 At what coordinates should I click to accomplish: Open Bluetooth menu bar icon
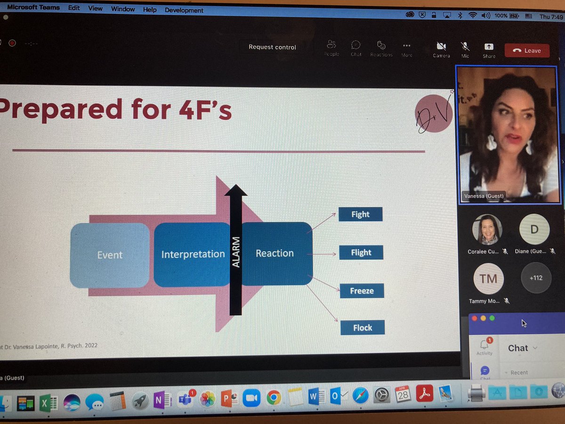click(461, 16)
